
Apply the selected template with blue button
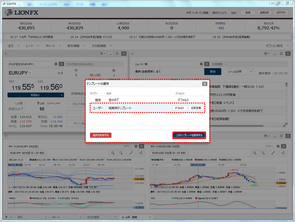189,135
